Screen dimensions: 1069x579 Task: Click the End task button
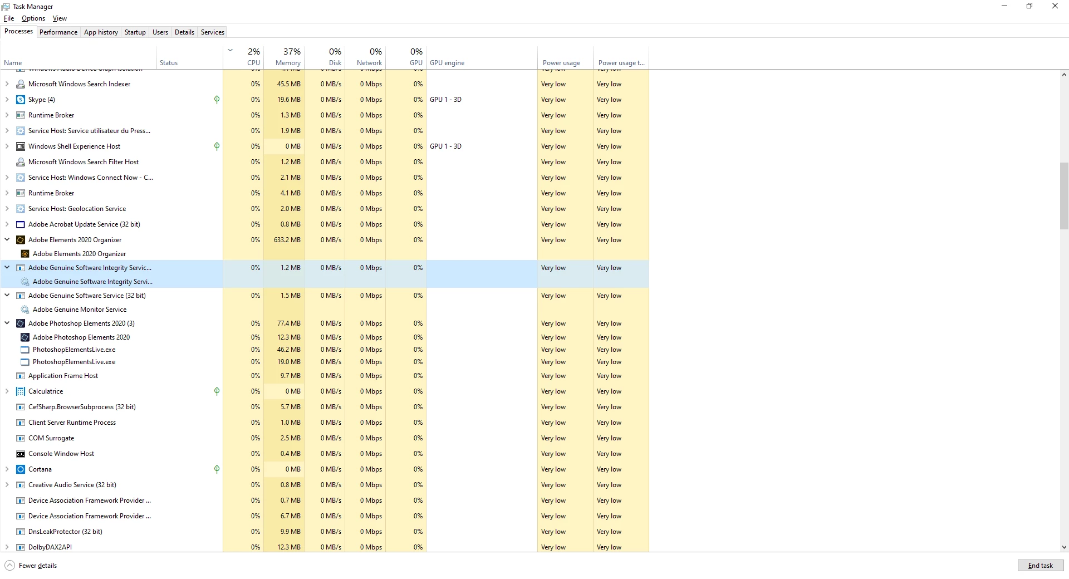1041,566
